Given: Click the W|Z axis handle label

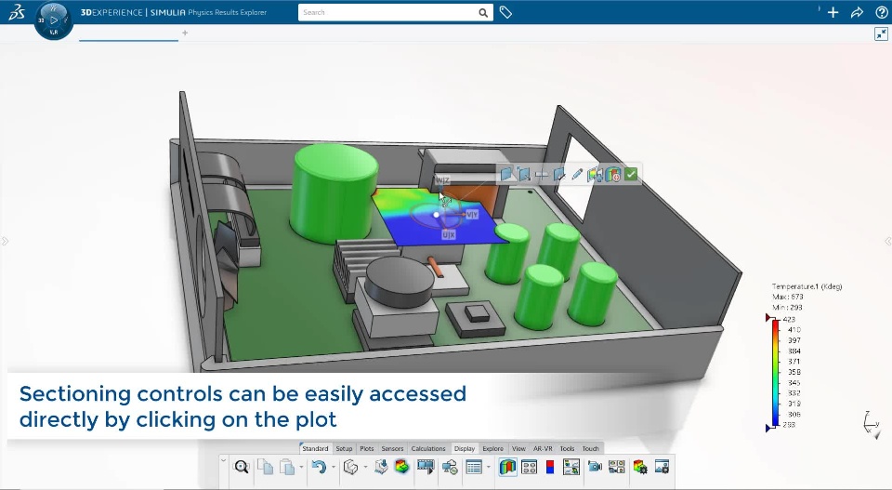Looking at the screenshot, I should click(442, 180).
